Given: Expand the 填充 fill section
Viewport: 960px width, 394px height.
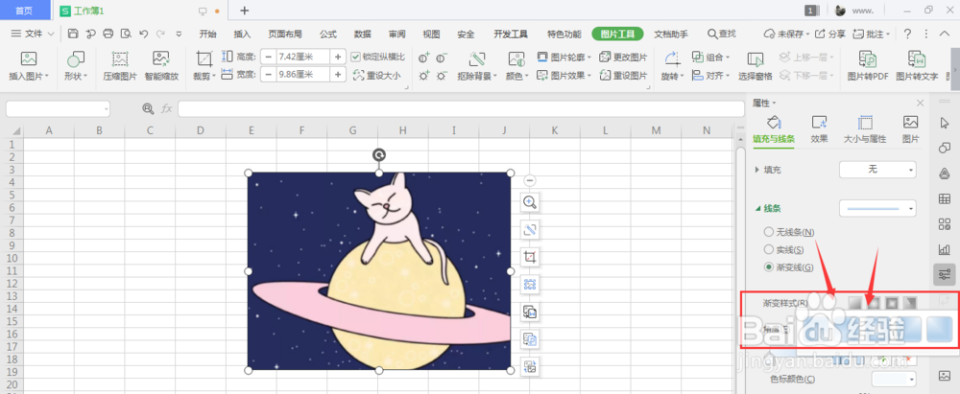Looking at the screenshot, I should pos(757,170).
